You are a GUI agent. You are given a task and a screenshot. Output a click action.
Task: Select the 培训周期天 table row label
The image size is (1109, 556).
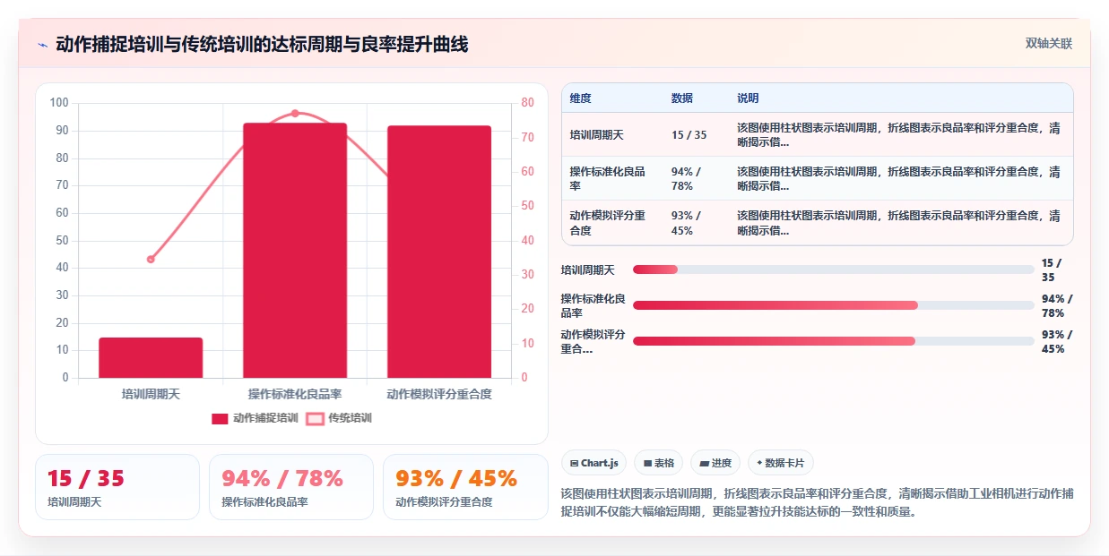[597, 135]
